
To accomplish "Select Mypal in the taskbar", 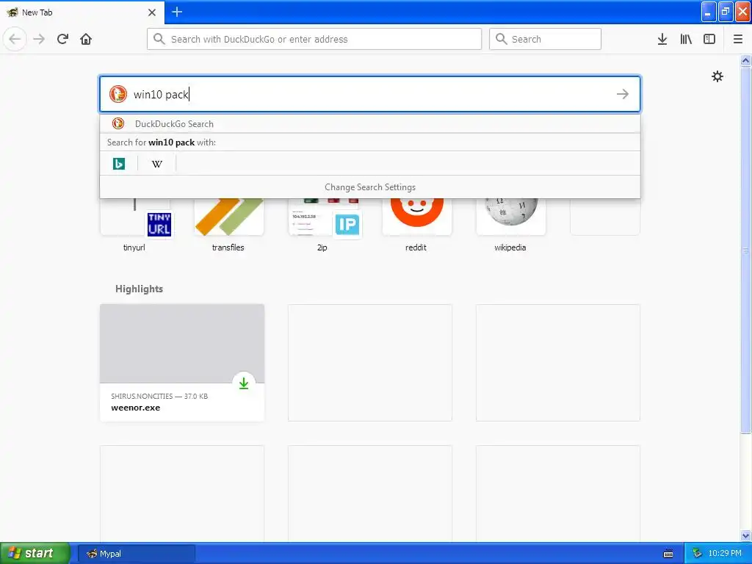I will click(x=136, y=554).
